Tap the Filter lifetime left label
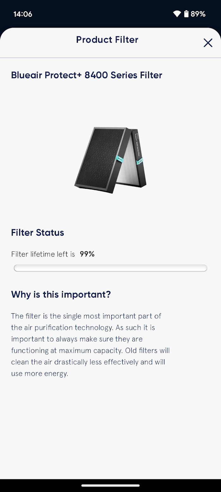 (x=43, y=254)
